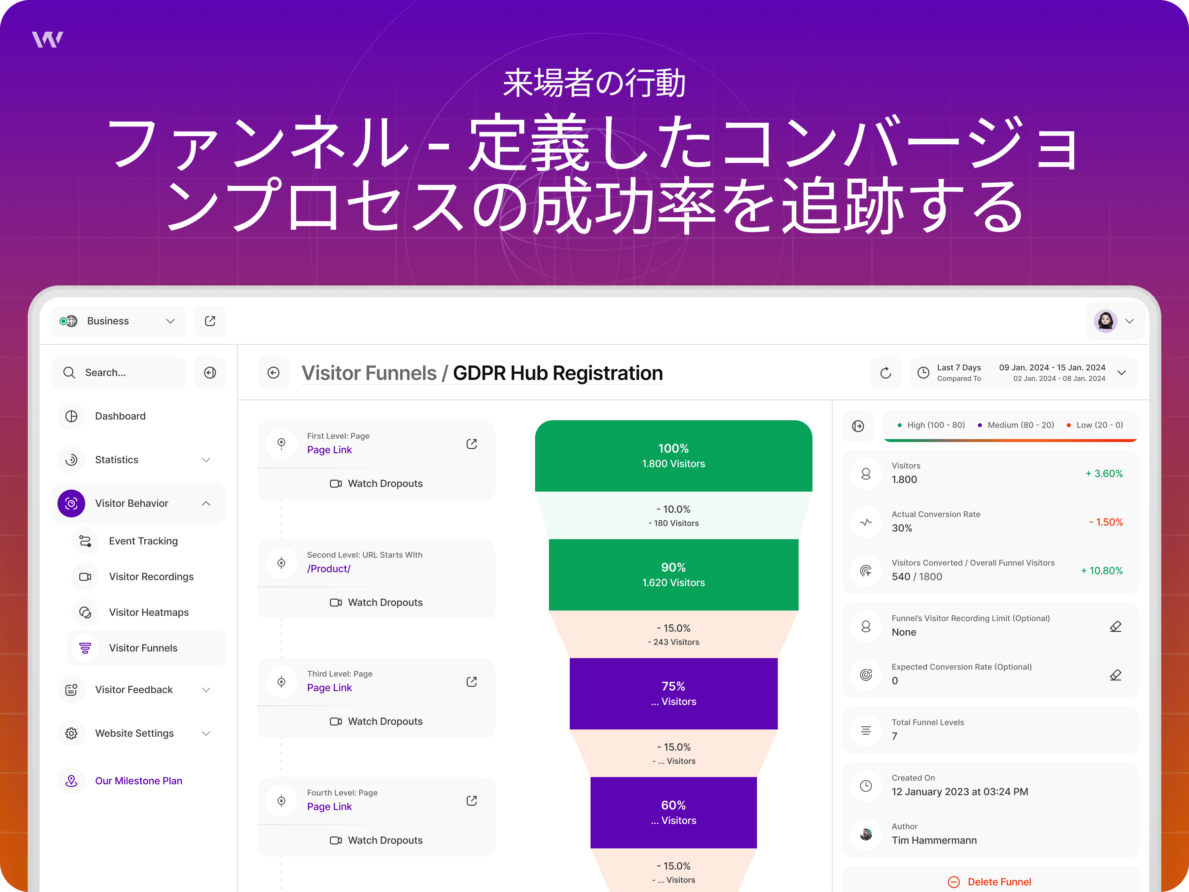Click the user avatar picture

pos(1106,321)
